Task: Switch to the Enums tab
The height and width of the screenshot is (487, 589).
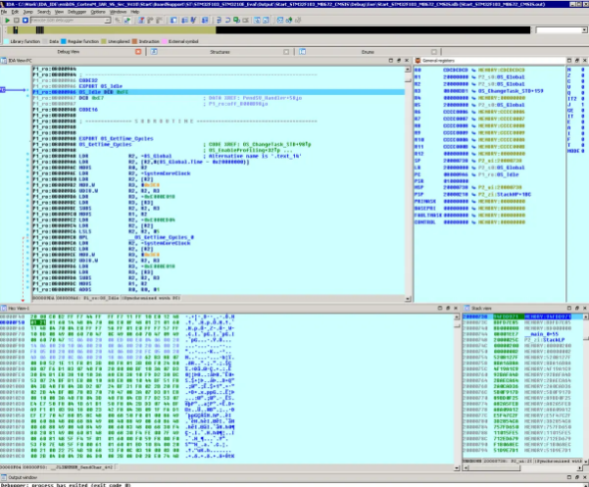Action: tap(368, 52)
